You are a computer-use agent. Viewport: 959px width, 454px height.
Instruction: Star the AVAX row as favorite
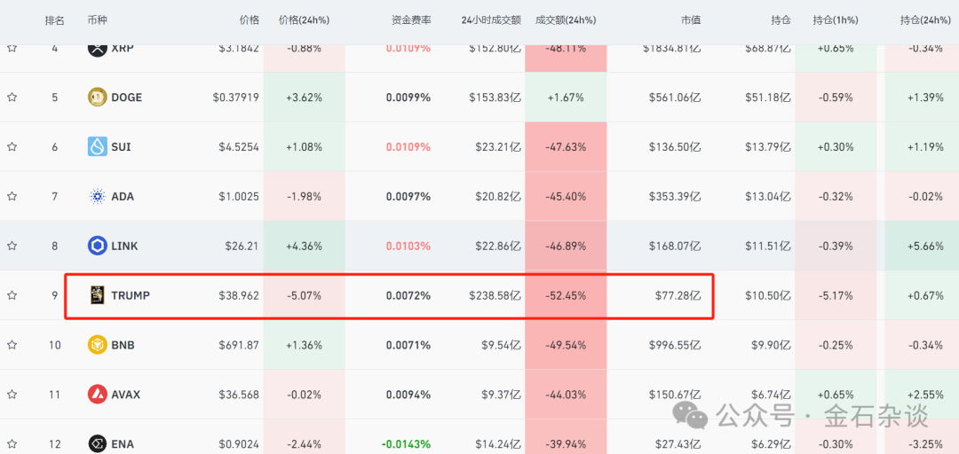point(12,394)
